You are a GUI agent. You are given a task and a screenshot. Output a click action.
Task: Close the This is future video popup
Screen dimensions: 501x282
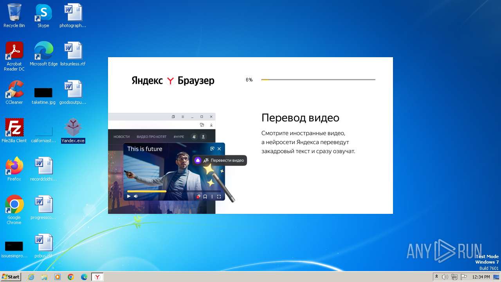tap(219, 149)
